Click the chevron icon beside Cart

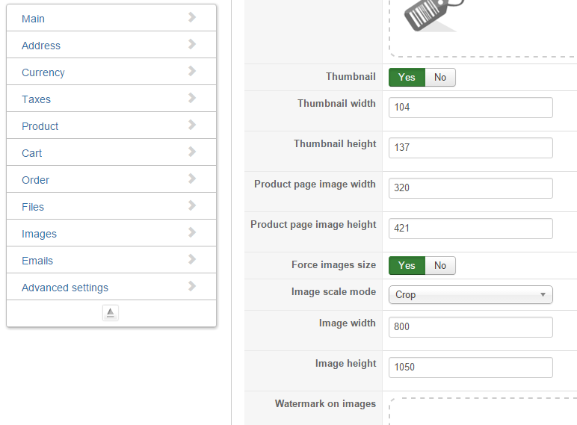point(192,152)
